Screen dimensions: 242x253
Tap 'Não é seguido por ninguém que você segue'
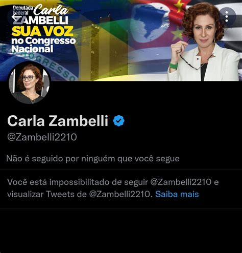(x=93, y=159)
